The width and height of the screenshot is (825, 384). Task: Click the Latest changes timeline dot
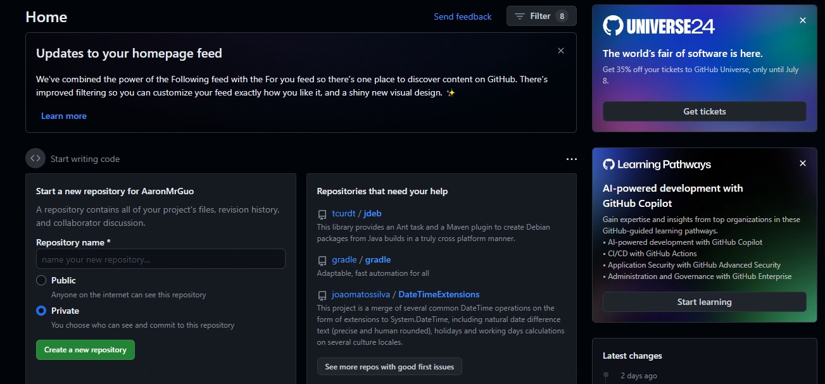click(606, 375)
